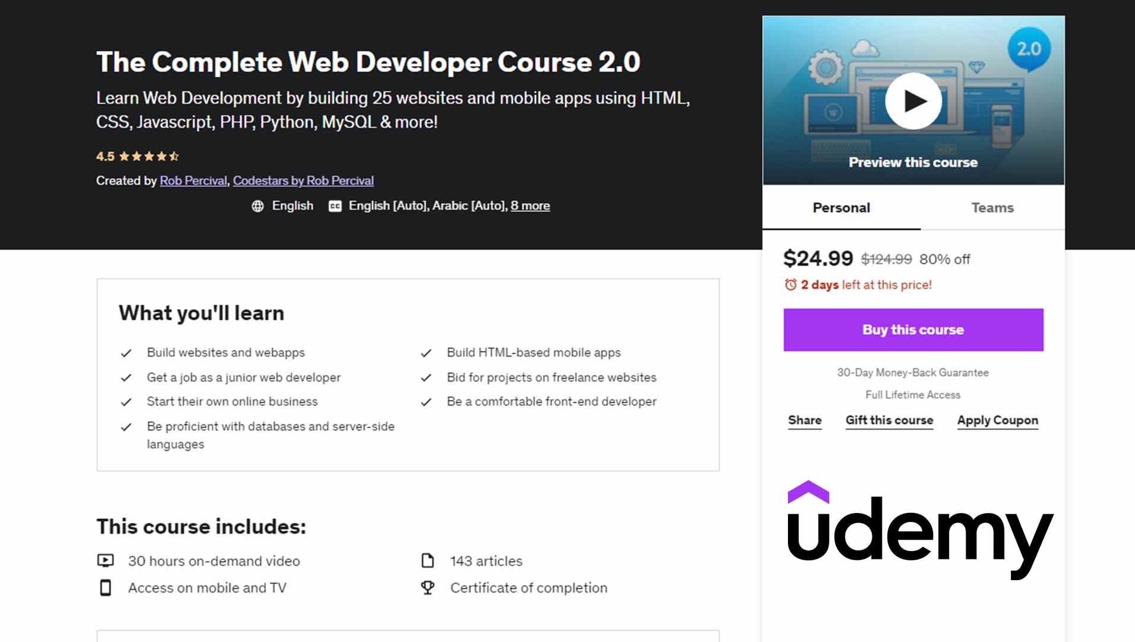Click the Share link
This screenshot has height=642, width=1135.
coord(805,420)
